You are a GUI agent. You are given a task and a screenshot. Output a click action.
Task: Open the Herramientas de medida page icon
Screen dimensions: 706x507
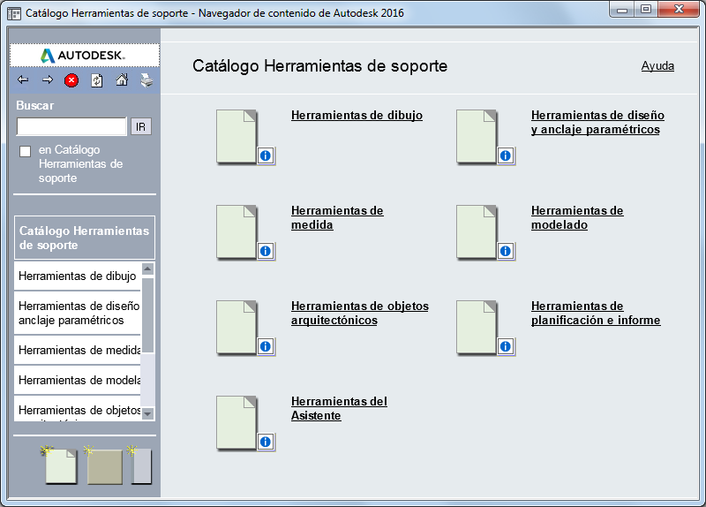237,232
